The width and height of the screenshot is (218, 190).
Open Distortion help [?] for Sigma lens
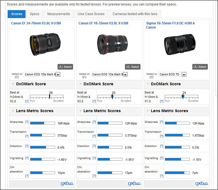click(x=162, y=146)
